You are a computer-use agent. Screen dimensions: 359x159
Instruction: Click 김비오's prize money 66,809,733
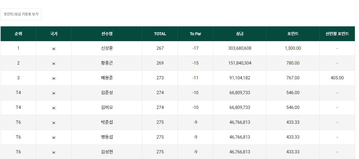(x=240, y=107)
